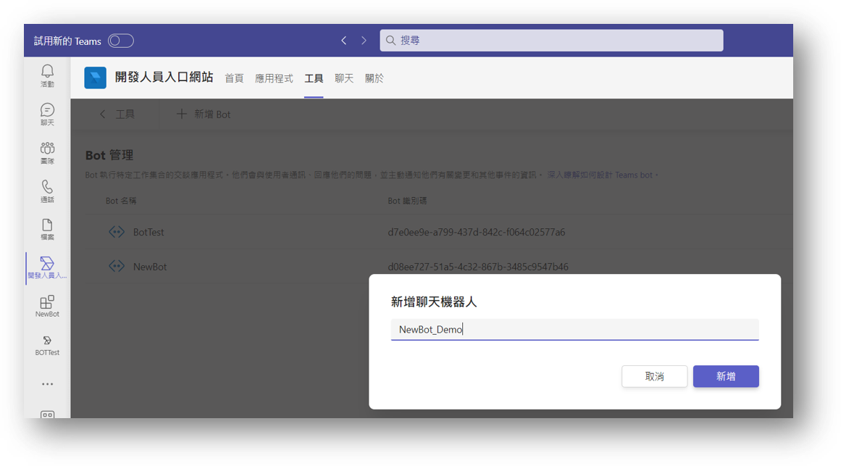Click the NewBot bot row icon
Screen dimensions: 841x466
coord(117,266)
